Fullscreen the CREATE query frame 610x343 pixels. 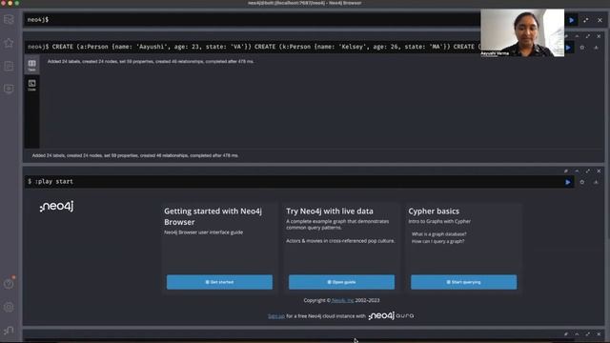(x=588, y=36)
